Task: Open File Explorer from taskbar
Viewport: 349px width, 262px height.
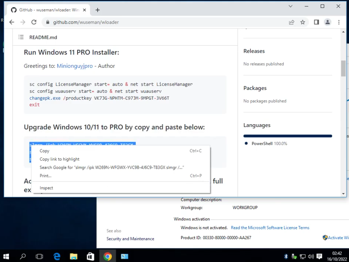Action: click(74, 256)
